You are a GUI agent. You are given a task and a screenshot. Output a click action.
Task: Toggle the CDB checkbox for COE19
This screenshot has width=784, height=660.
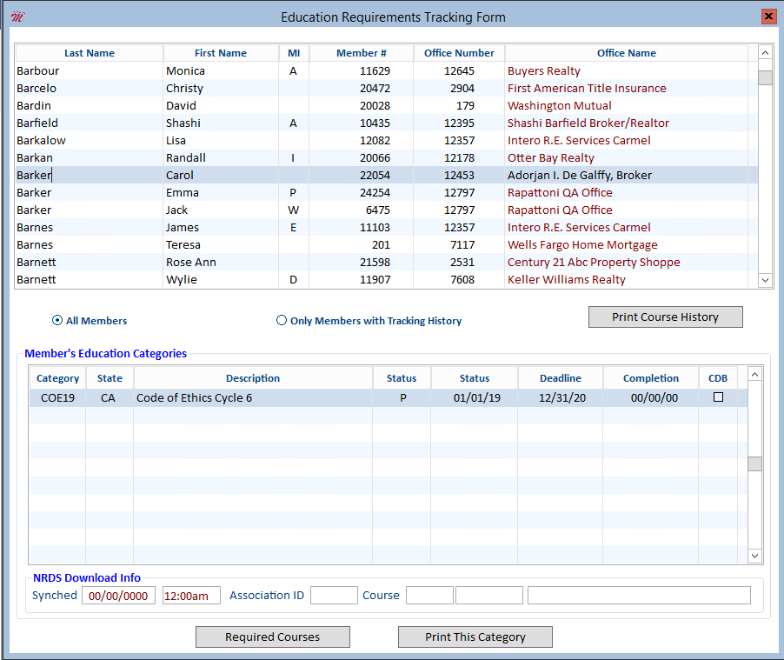tap(718, 397)
